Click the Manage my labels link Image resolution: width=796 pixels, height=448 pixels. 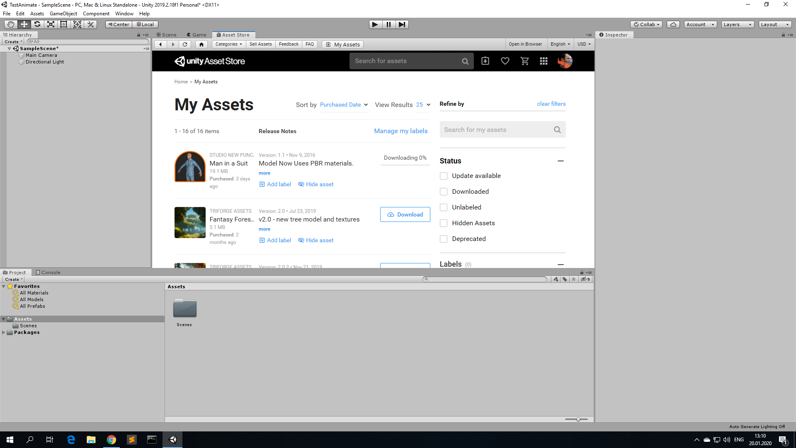pyautogui.click(x=401, y=131)
